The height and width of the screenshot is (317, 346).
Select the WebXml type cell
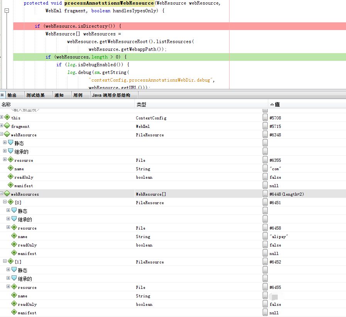143,126
